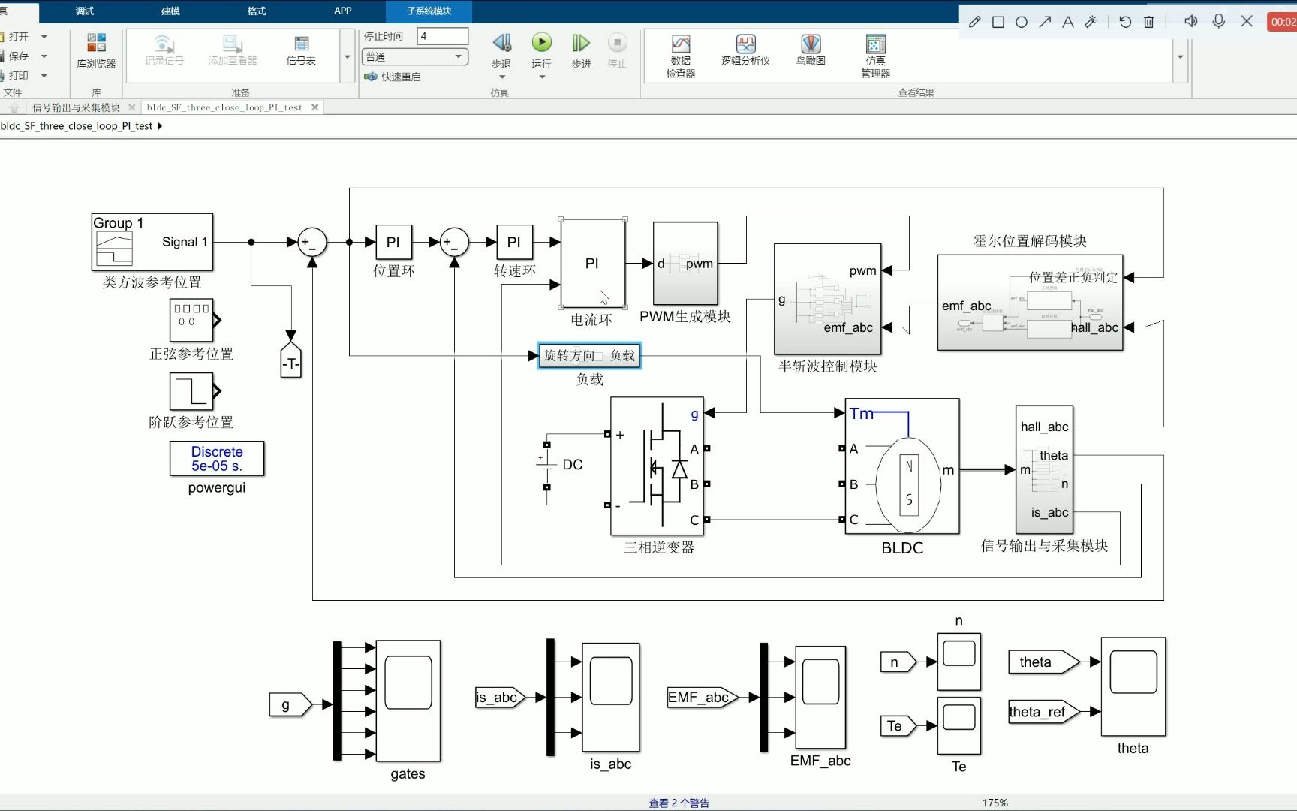Click the Step Forward (步进) button
The height and width of the screenshot is (811, 1297).
pyautogui.click(x=581, y=50)
